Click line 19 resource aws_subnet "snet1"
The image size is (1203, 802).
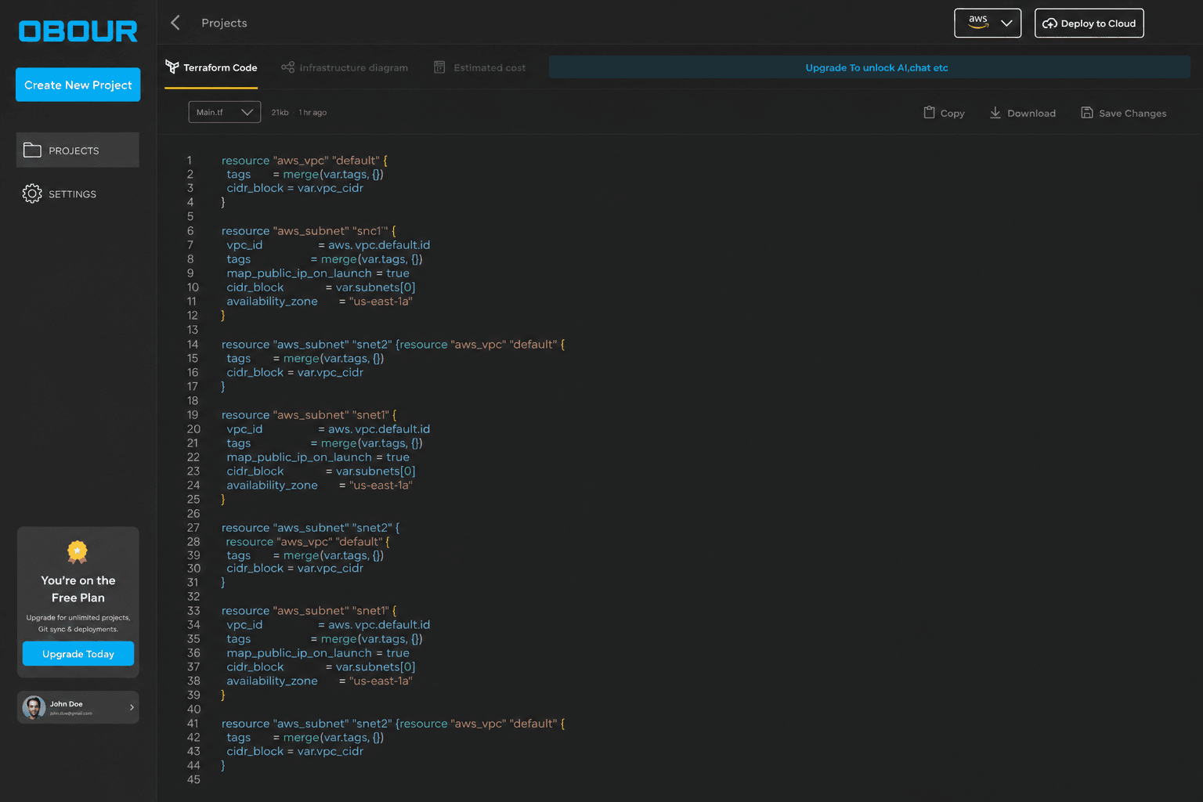coord(309,415)
